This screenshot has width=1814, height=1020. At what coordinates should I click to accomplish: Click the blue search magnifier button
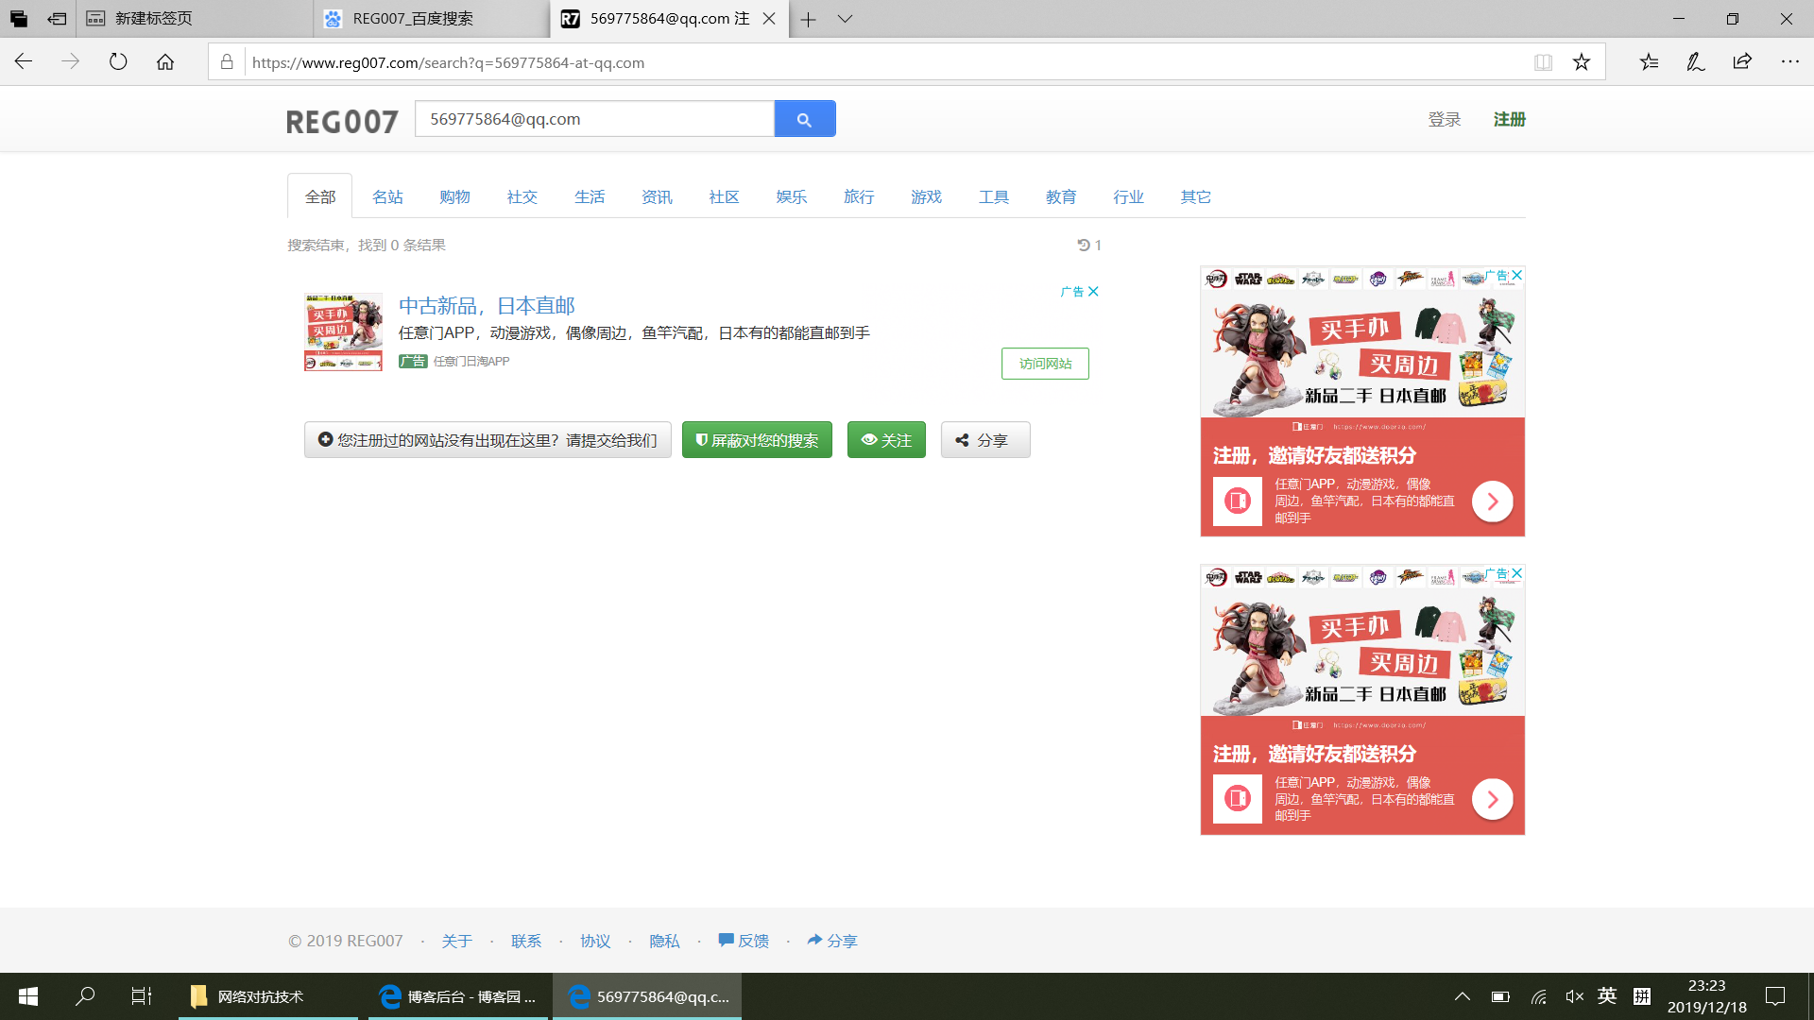pos(804,119)
